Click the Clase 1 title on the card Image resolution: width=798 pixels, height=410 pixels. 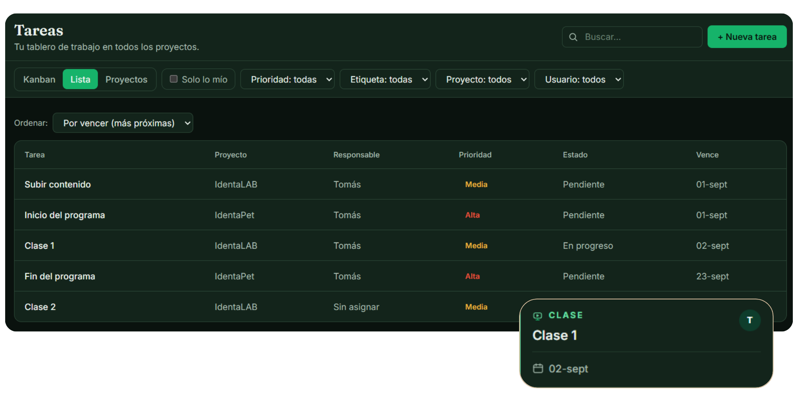(x=555, y=335)
